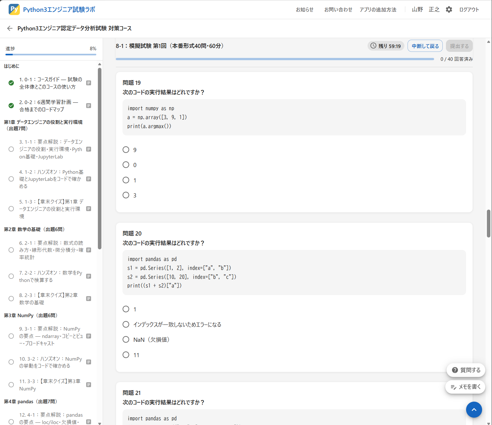This screenshot has height=425, width=492.
Task: Select answer 1 for 問題 20
Action: pyautogui.click(x=126, y=309)
